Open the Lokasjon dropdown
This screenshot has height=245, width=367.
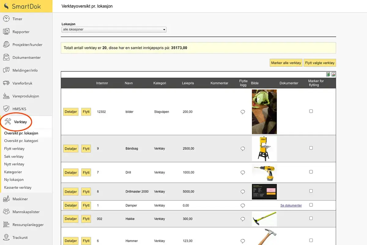[114, 30]
